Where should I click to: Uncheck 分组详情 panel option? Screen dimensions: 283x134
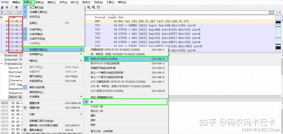coord(36,34)
